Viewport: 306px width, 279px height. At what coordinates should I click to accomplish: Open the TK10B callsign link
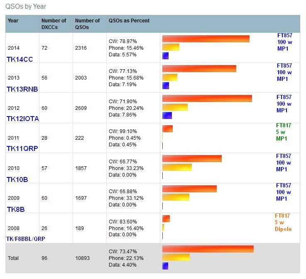[x=17, y=179]
